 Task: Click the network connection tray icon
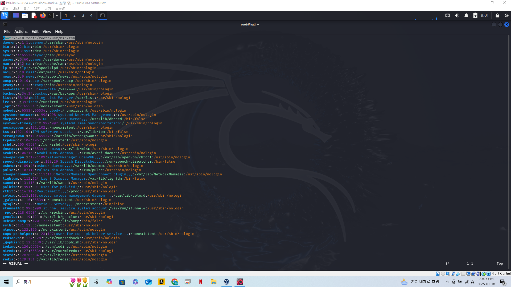pyautogui.click(x=447, y=15)
